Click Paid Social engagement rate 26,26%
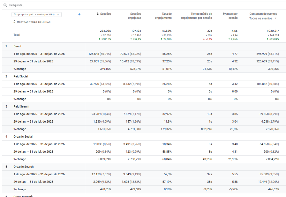 point(167,84)
